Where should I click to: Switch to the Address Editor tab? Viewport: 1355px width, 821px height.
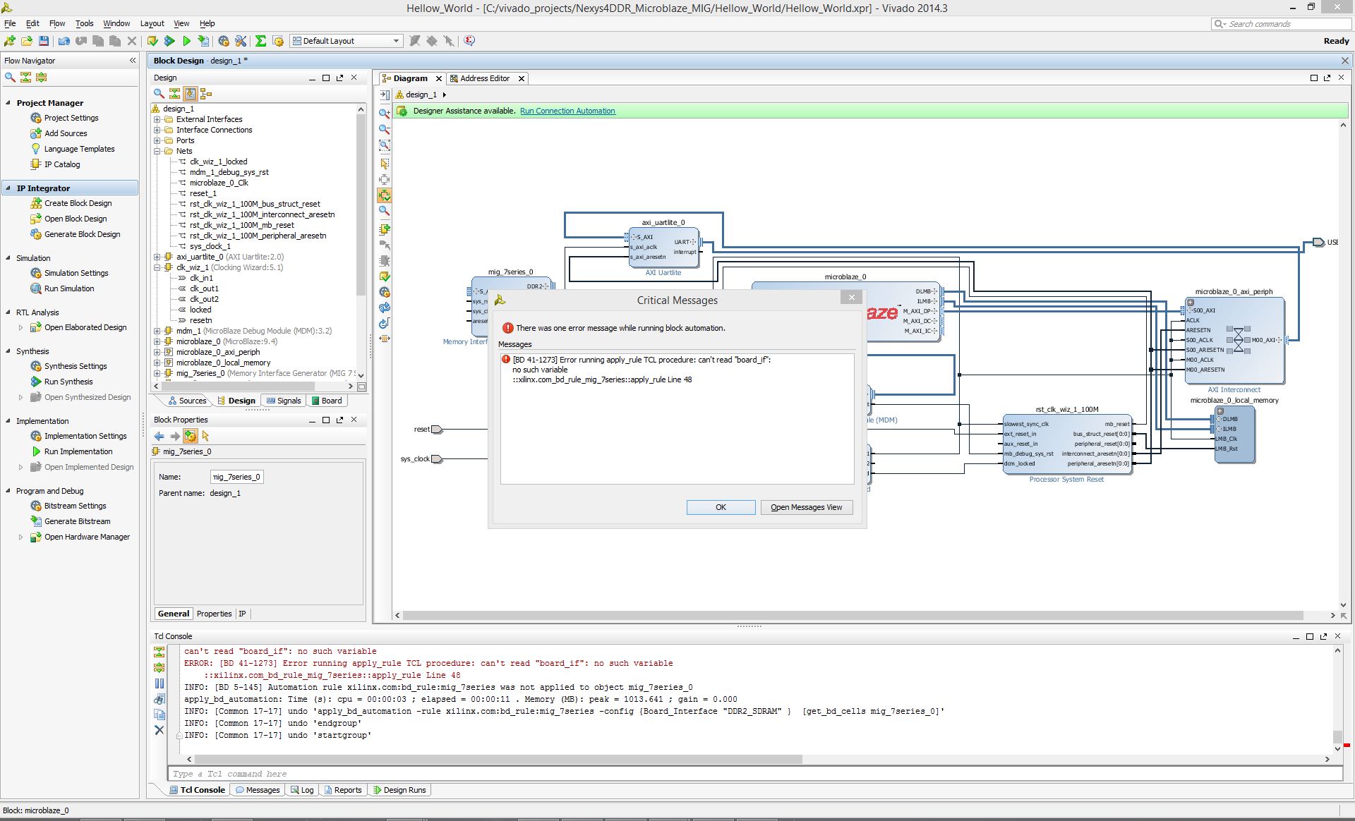click(x=484, y=78)
